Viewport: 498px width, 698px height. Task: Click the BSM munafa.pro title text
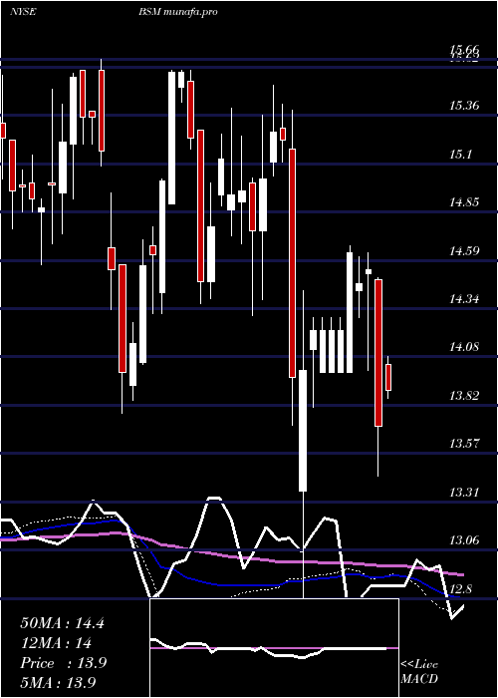pos(177,12)
